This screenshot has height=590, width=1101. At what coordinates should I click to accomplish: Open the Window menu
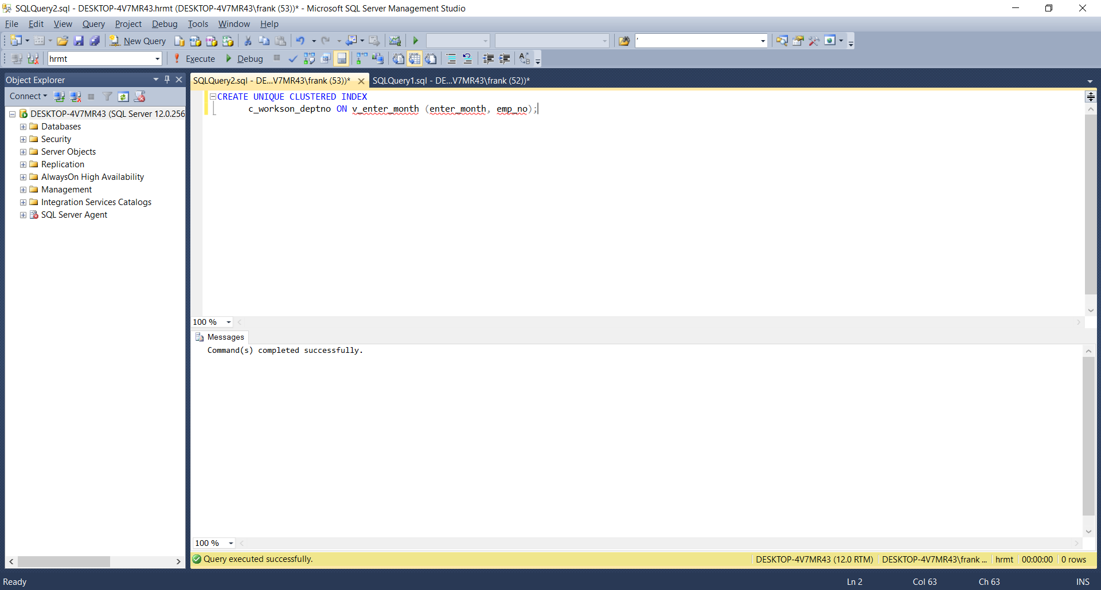click(234, 24)
